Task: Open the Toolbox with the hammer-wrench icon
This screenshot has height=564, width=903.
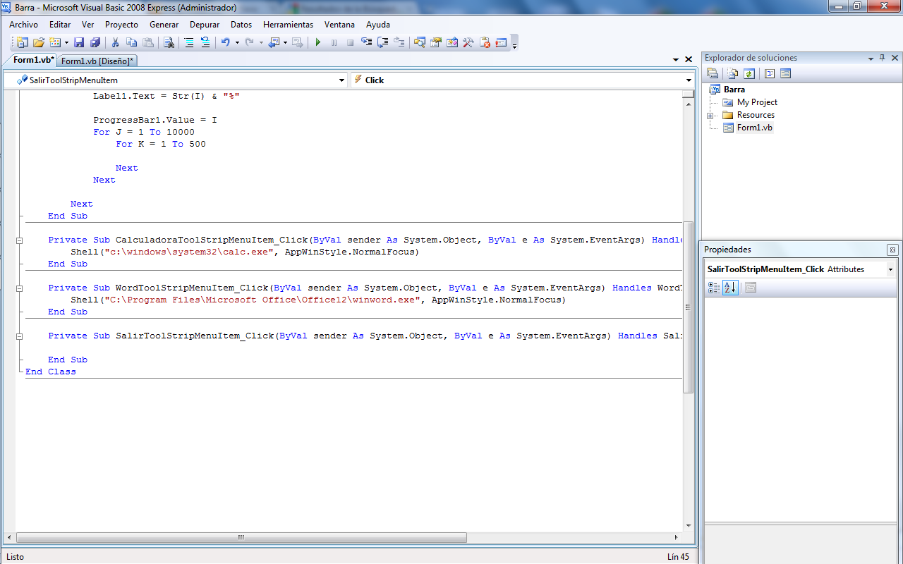Action: pos(468,42)
